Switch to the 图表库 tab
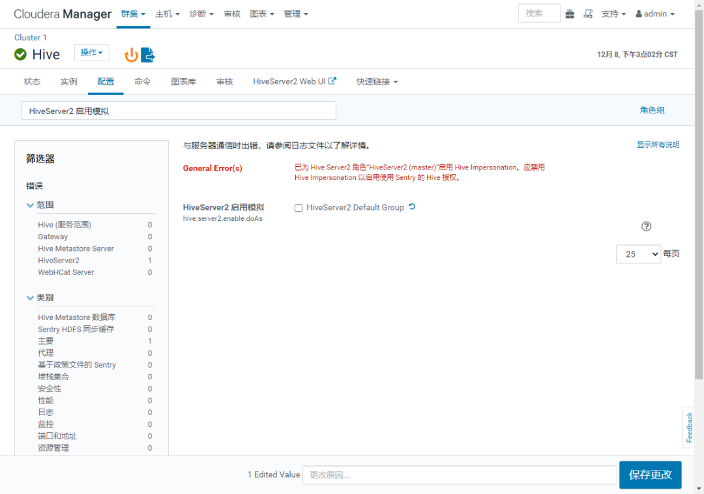704x494 pixels. point(184,81)
